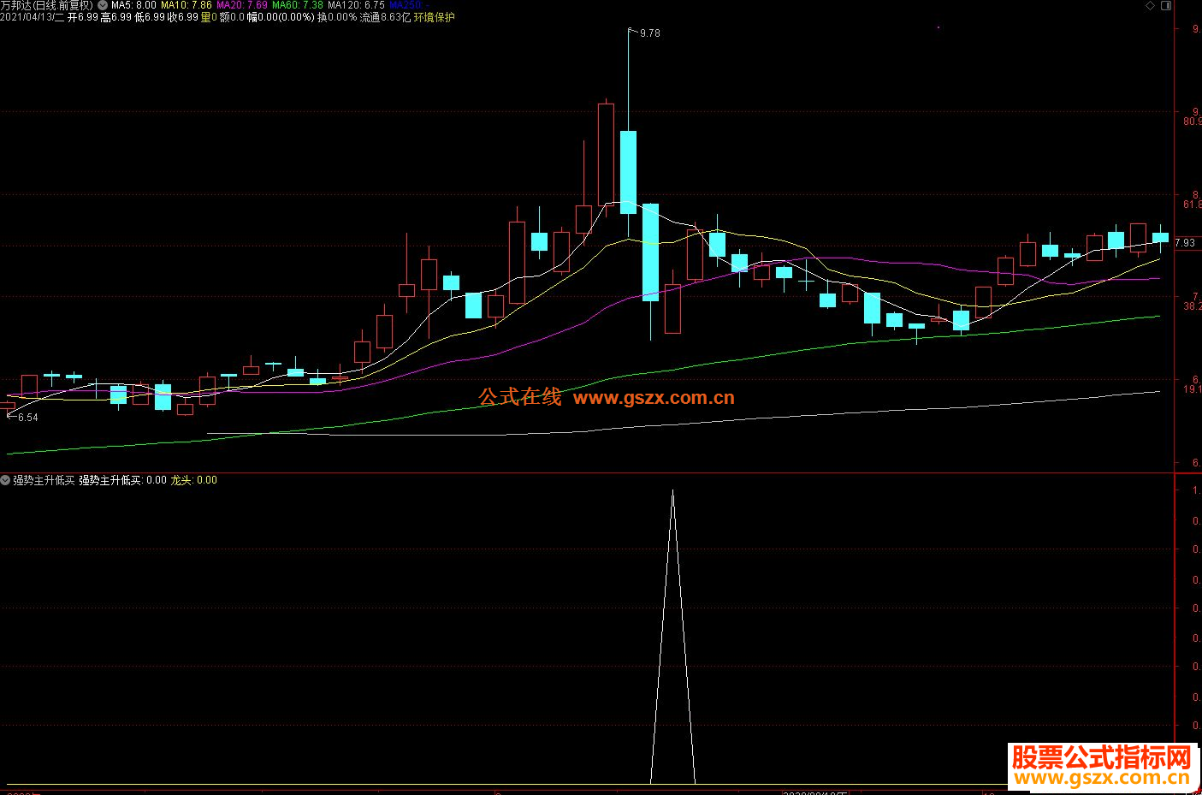Click the tall cyan candle below 9.78
The width and height of the screenshot is (1202, 795).
628,171
